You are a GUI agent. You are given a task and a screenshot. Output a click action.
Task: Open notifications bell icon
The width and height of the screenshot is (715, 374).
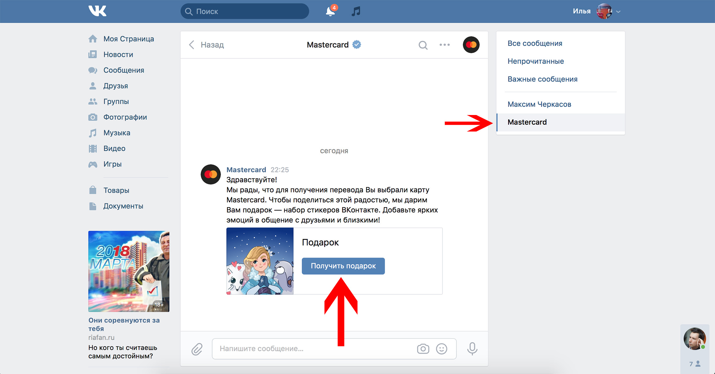331,11
